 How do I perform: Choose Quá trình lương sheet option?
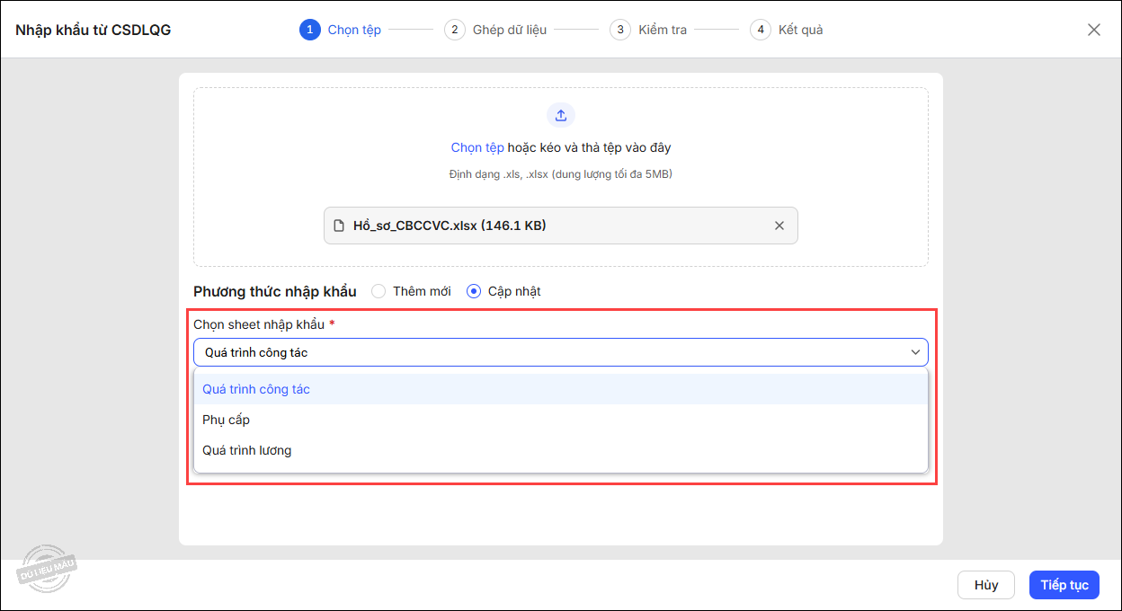pos(247,450)
